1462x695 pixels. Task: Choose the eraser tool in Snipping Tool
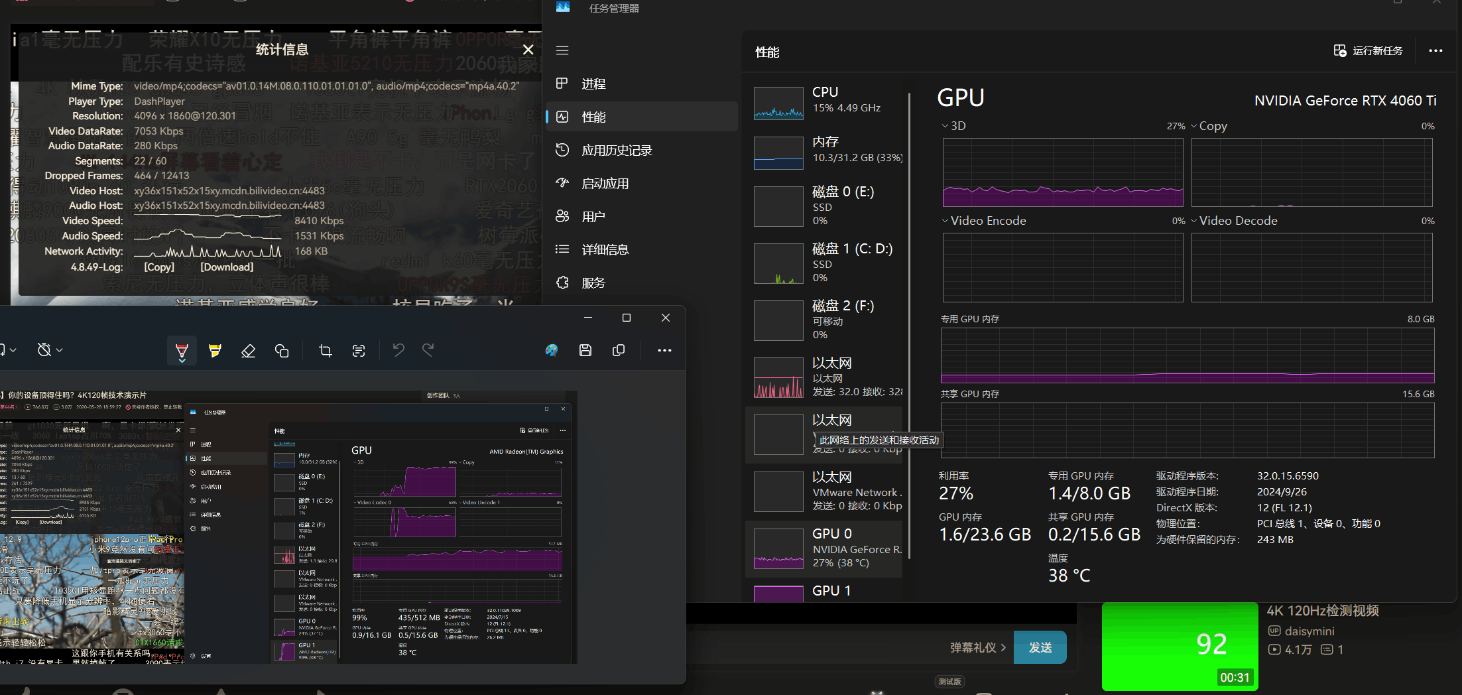[248, 350]
